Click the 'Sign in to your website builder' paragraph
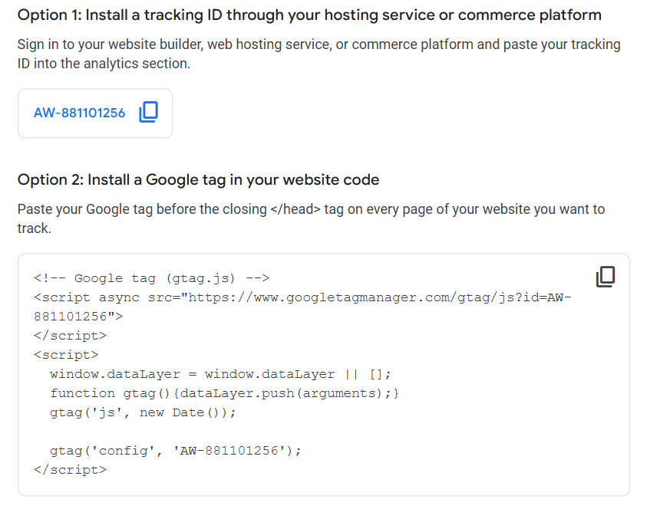This screenshot has width=650, height=509. coord(318,54)
